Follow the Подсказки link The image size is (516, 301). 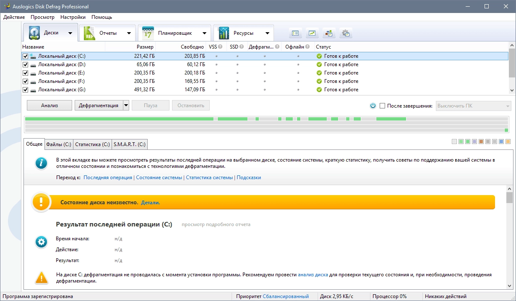click(x=249, y=178)
